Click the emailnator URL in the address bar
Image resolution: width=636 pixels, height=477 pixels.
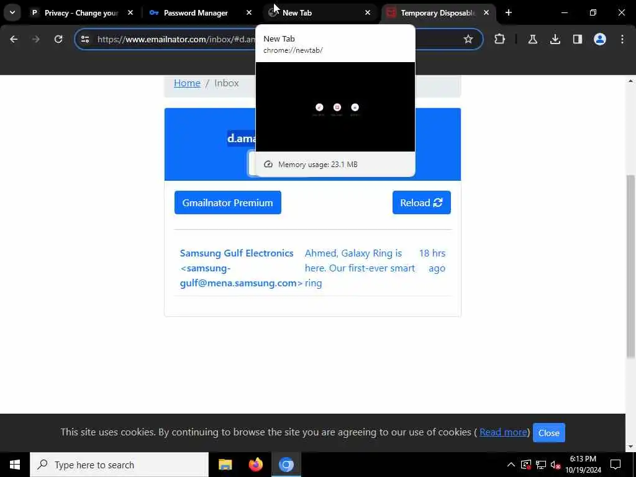point(176,39)
